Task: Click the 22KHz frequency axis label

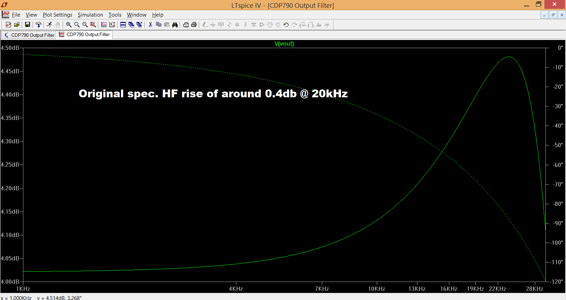Action: [x=497, y=289]
